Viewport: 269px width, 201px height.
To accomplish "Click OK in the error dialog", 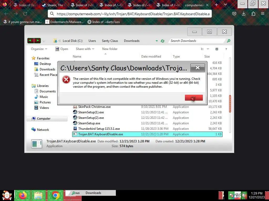I will (194, 98).
